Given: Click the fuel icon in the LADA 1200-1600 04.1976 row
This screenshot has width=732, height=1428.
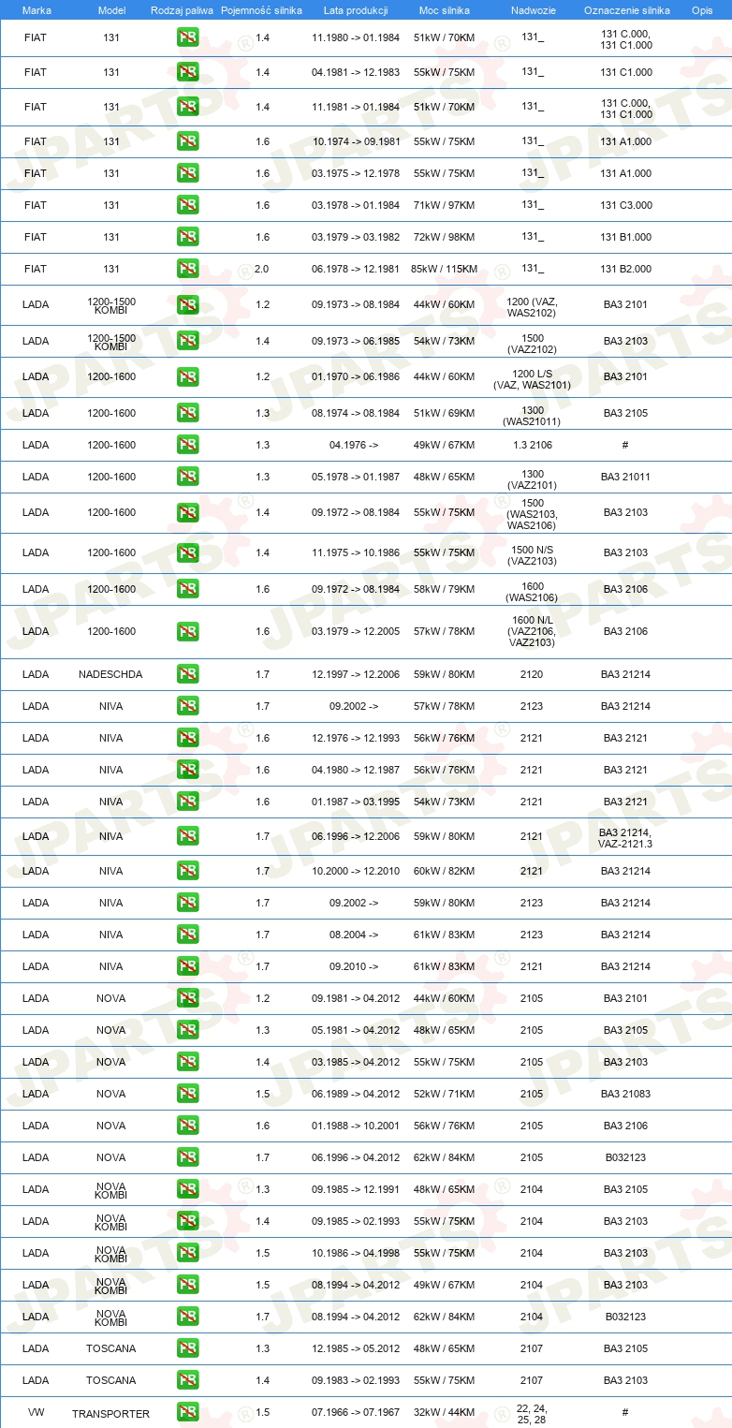Looking at the screenshot, I should point(187,445).
